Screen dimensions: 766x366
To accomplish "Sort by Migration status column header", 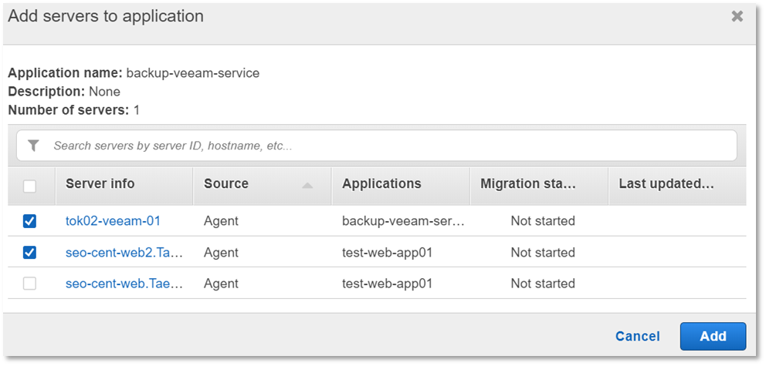I will point(528,184).
